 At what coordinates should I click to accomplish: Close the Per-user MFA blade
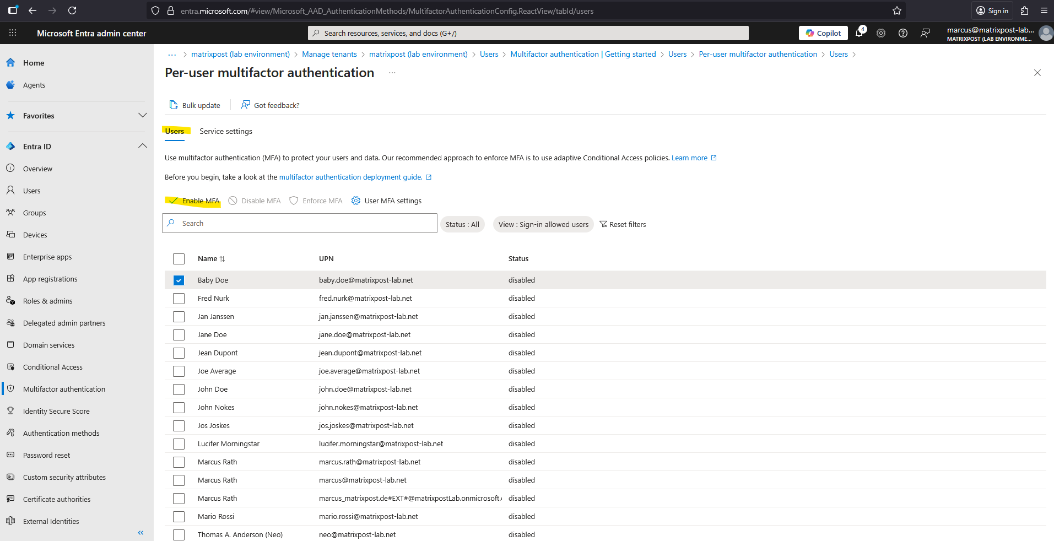[x=1037, y=73]
